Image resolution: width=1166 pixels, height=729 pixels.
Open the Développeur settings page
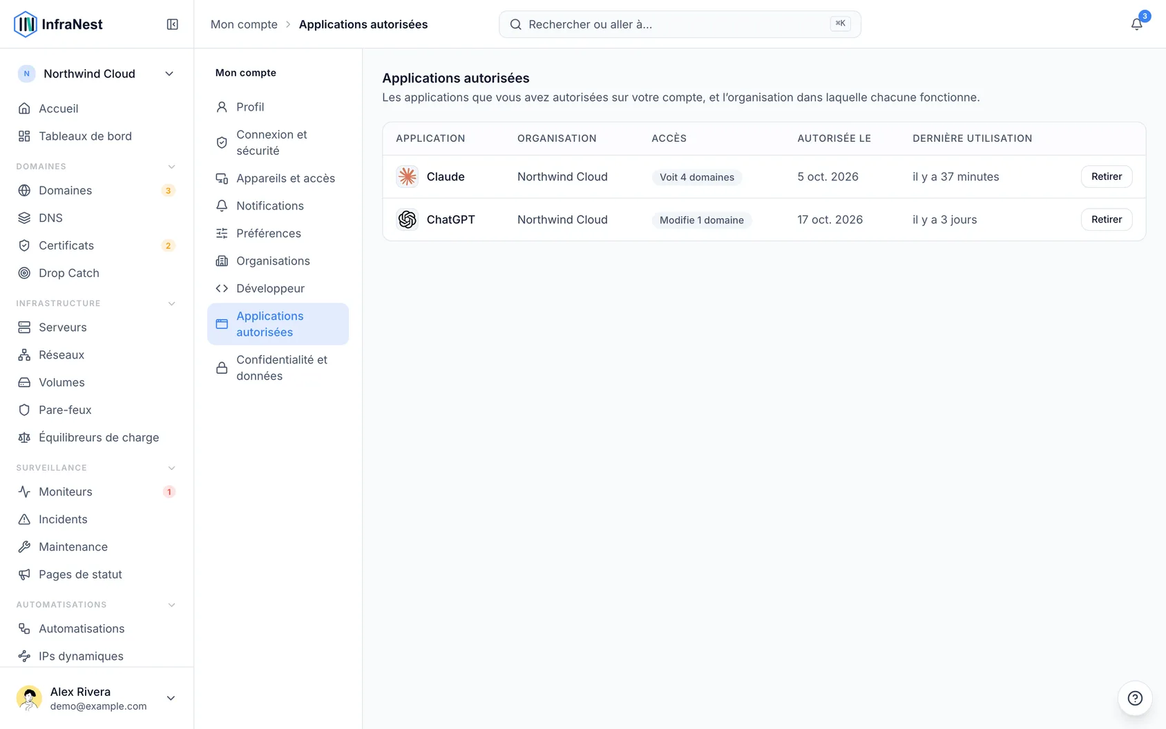tap(278, 289)
